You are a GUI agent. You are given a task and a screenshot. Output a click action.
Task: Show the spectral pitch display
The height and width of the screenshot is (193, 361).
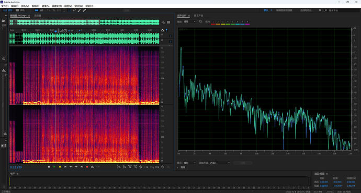pos(41,10)
